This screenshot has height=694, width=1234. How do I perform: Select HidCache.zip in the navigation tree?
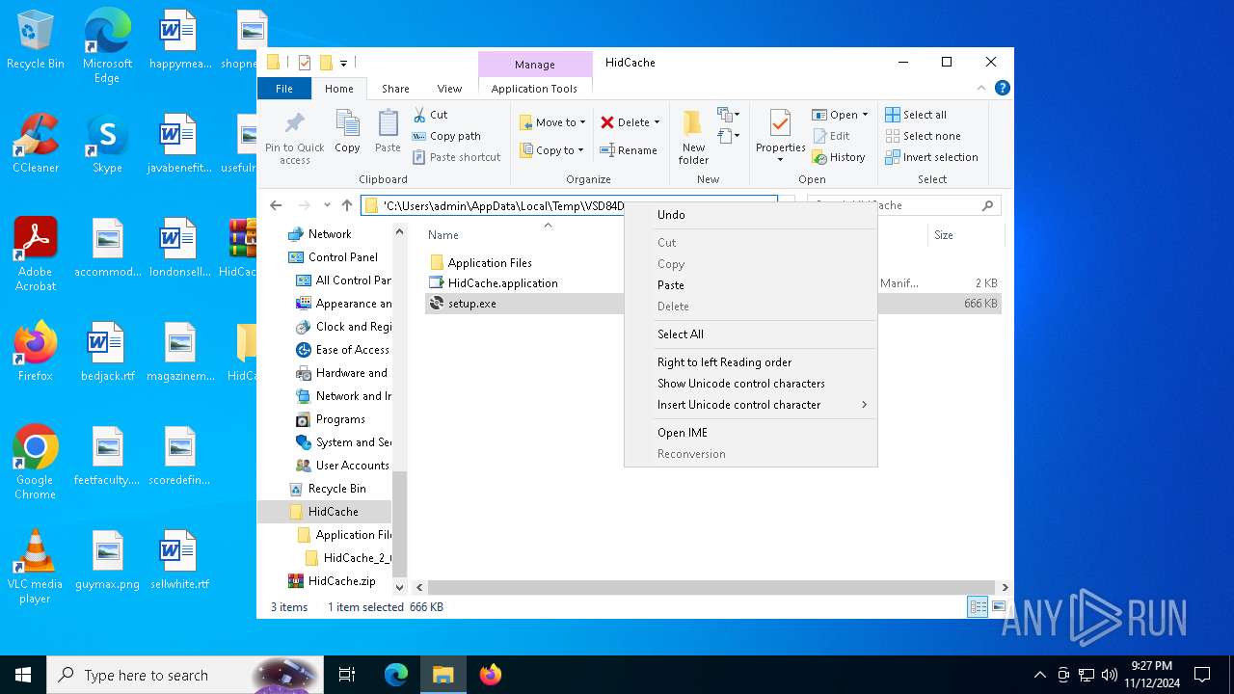[x=341, y=581]
